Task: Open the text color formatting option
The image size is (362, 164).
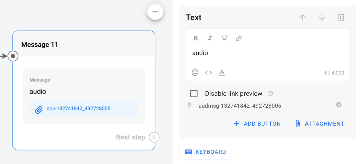Action: 222,73
